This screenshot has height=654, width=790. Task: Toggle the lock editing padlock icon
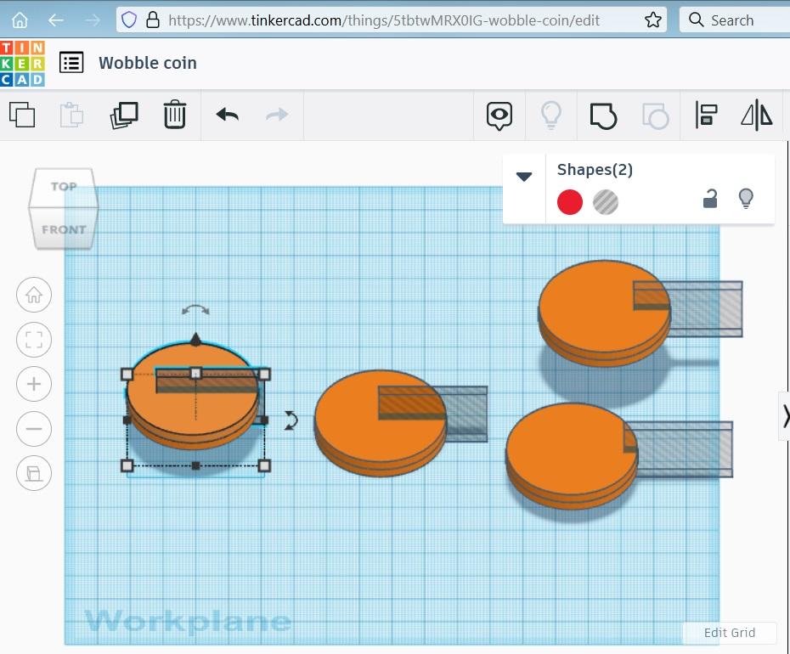(710, 198)
